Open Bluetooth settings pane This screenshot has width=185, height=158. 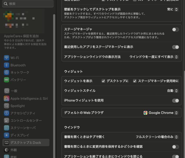pyautogui.click(x=26, y=65)
